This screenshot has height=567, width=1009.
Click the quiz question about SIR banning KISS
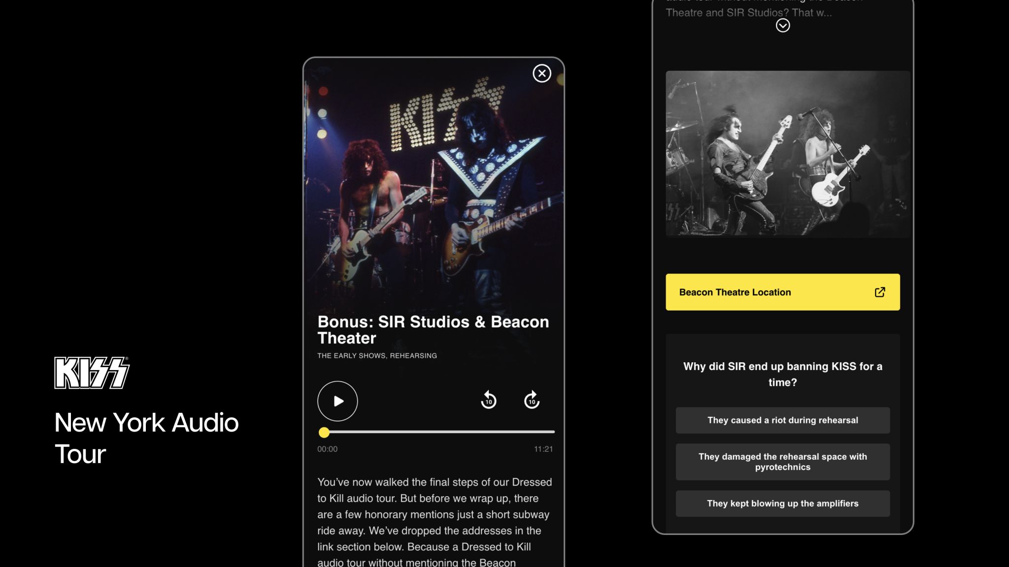tap(782, 374)
